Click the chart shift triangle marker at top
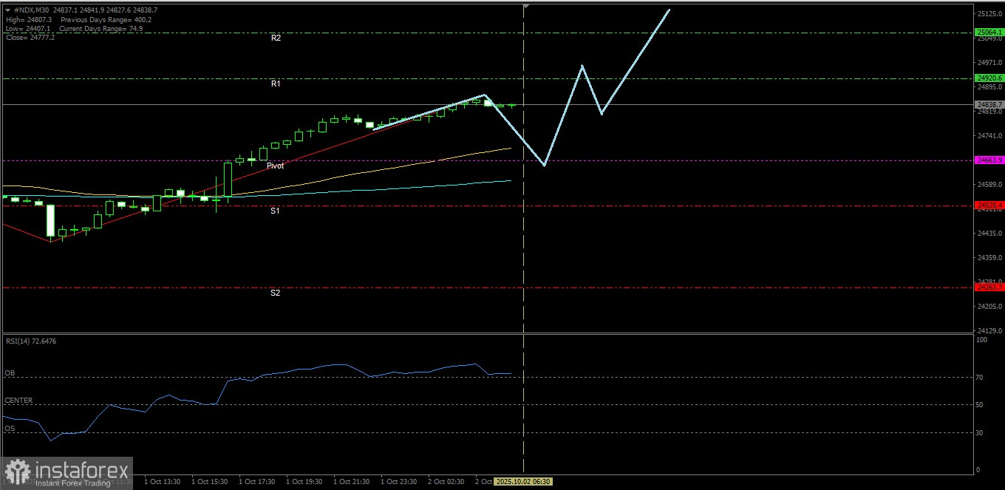Screen dimensions: 1005x490 (525, 6)
